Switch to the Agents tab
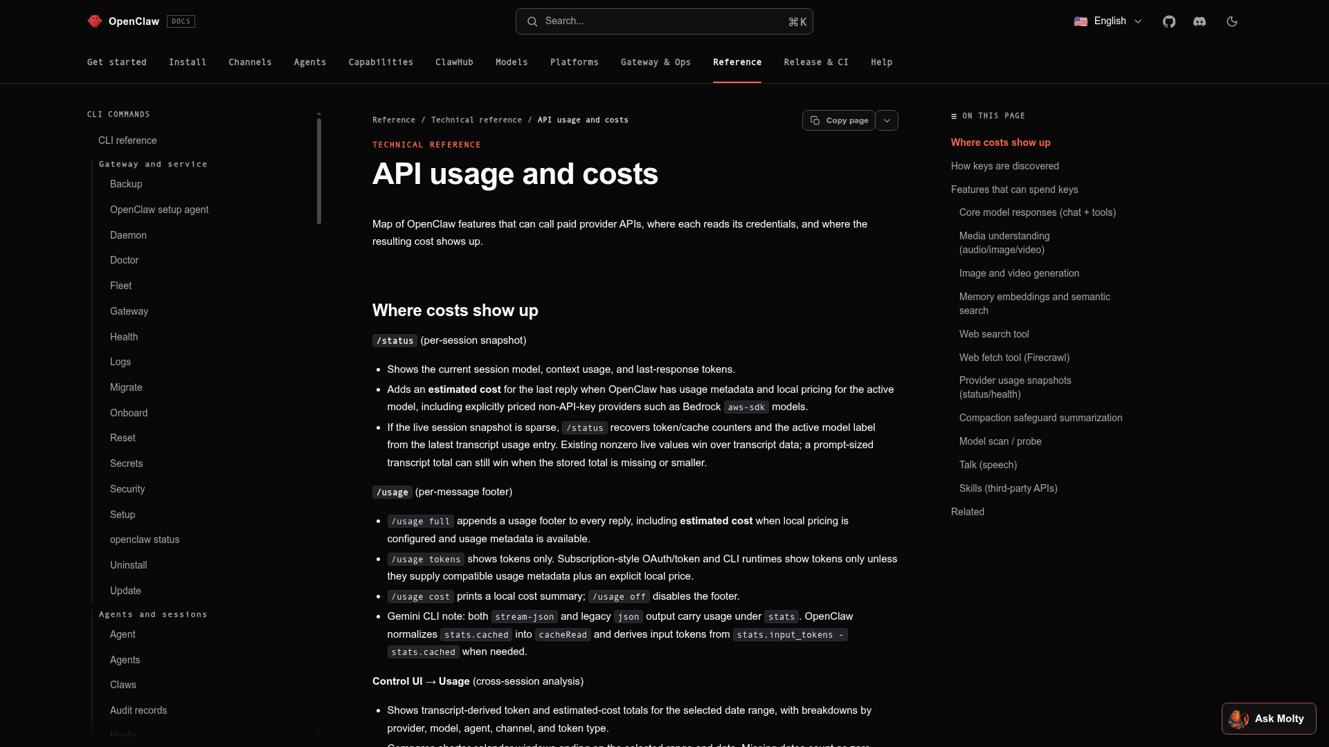This screenshot has width=1329, height=747. [x=310, y=62]
